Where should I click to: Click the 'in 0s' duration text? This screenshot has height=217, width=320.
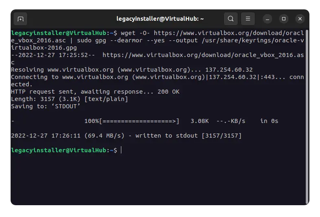coord(269,121)
